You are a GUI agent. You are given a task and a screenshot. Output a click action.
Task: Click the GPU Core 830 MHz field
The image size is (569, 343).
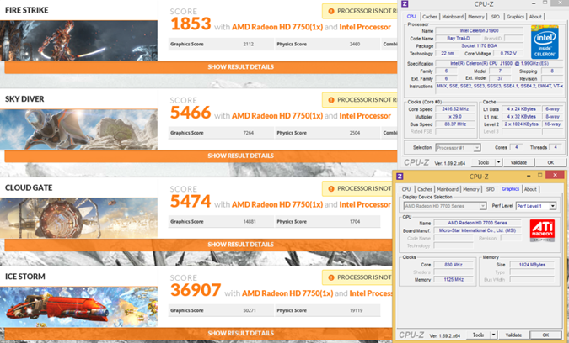[x=454, y=265]
